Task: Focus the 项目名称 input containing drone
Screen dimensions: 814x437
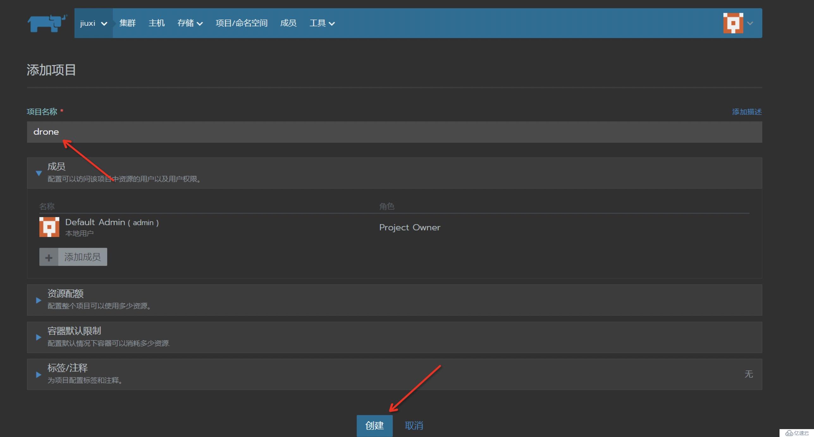Action: click(x=394, y=132)
